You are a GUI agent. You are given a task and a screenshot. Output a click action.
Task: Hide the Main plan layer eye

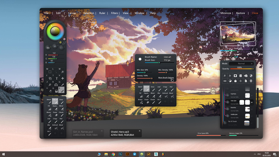point(228,102)
